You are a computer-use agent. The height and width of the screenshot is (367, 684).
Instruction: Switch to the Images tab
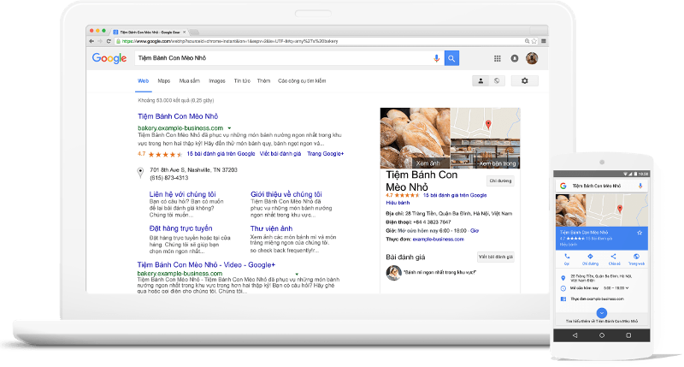[x=217, y=80]
